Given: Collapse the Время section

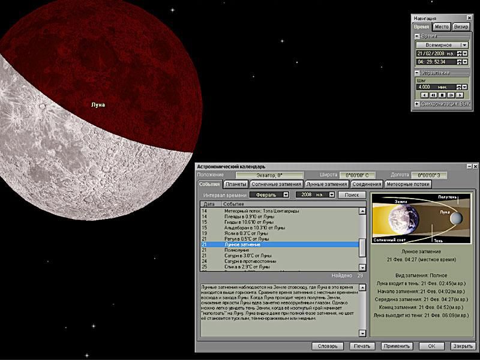Looking at the screenshot, I should [418, 37].
